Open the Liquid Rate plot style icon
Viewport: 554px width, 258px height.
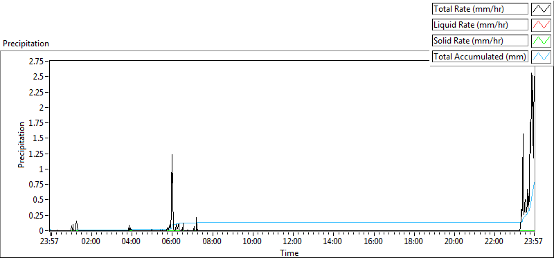[x=542, y=25]
